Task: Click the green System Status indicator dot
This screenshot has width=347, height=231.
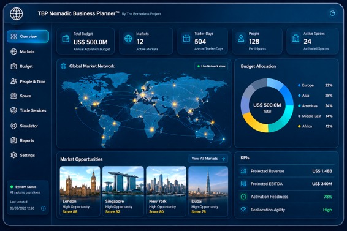Action: click(x=12, y=187)
